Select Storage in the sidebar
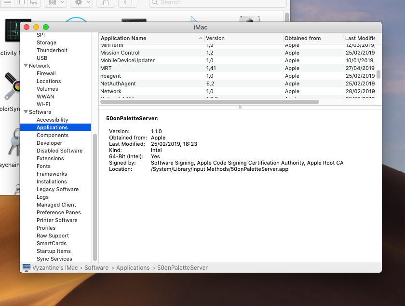This screenshot has width=405, height=306. (x=46, y=42)
